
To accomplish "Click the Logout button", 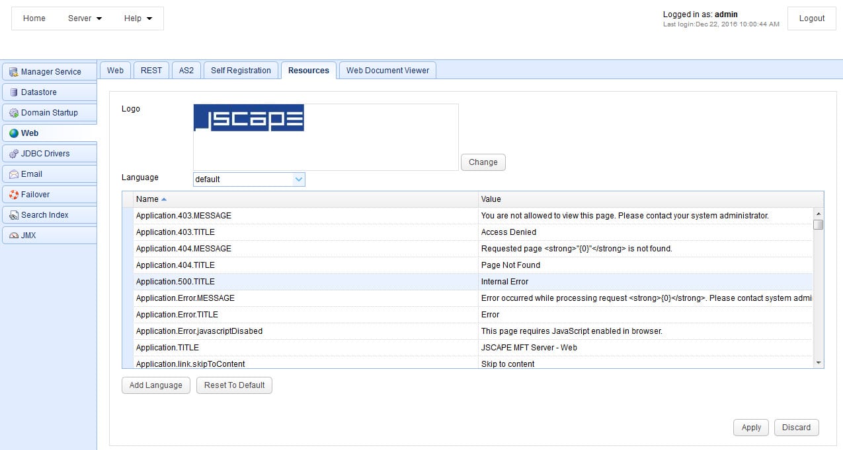I will tap(811, 18).
